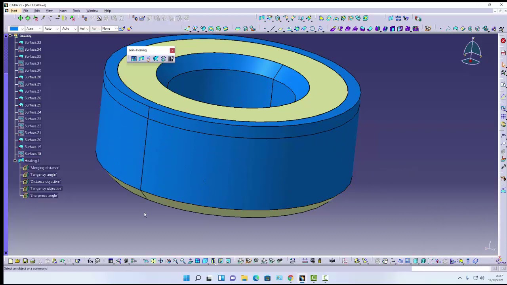Open the View menu

coord(49,11)
